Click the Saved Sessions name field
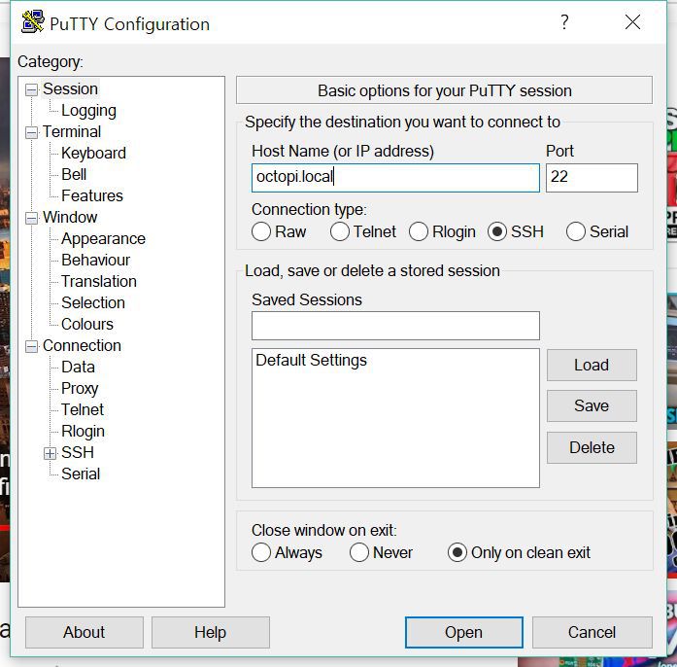 point(395,325)
